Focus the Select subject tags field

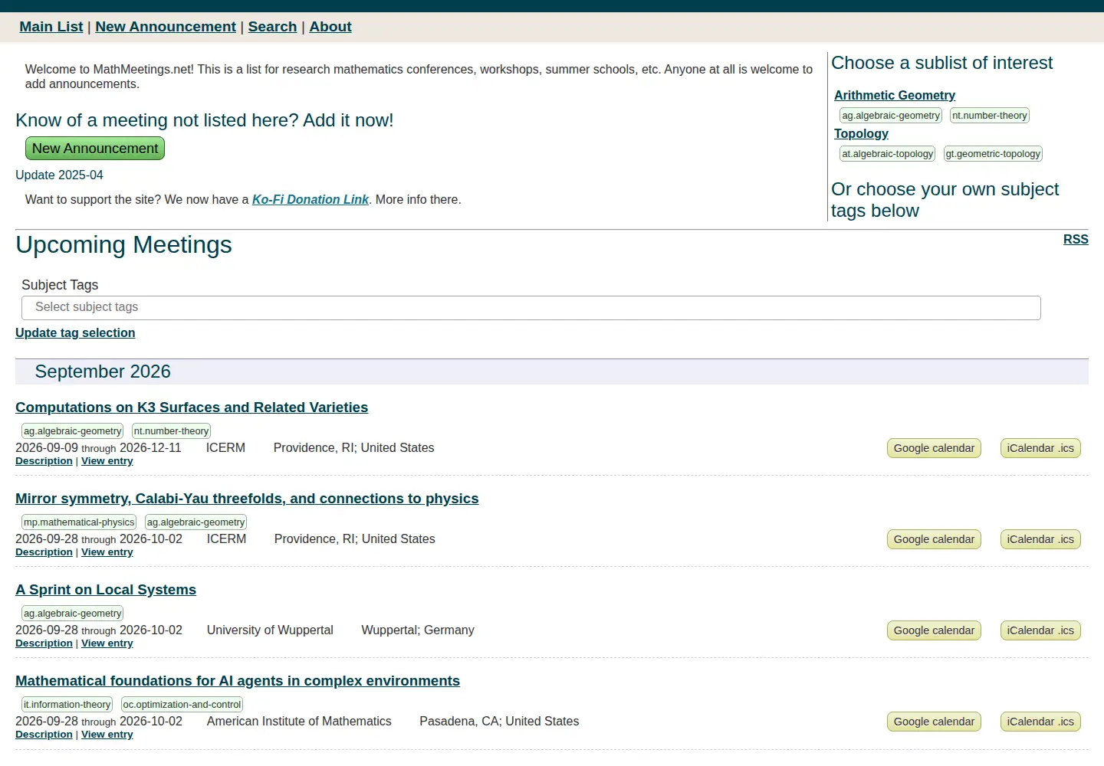tap(531, 308)
